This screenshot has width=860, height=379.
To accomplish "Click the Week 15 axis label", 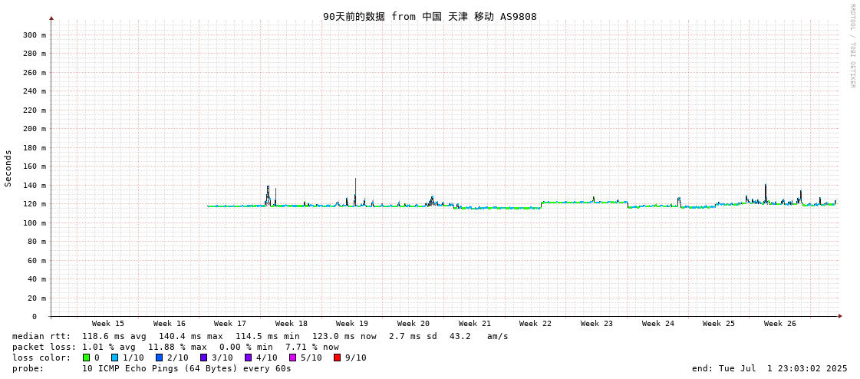I will click(x=108, y=324).
